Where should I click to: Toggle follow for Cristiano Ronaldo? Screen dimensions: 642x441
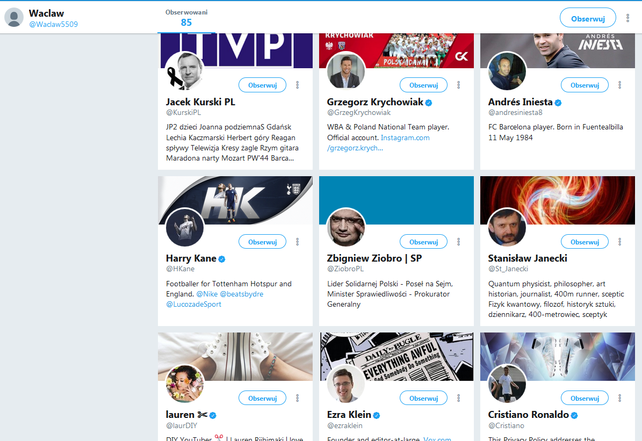click(x=585, y=398)
